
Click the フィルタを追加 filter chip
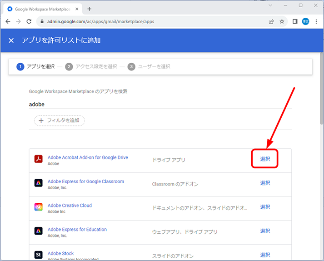[60, 120]
